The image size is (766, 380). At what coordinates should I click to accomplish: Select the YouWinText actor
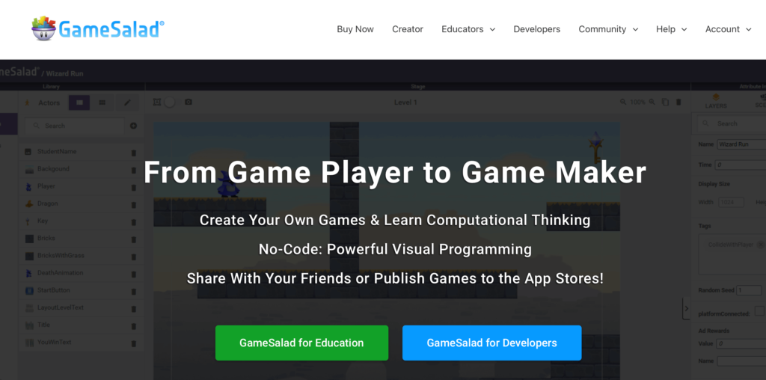[81, 343]
